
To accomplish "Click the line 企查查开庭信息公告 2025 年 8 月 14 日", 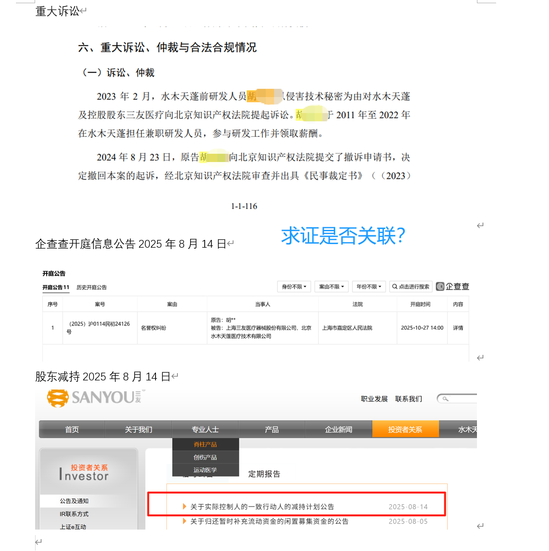I will coord(131,244).
